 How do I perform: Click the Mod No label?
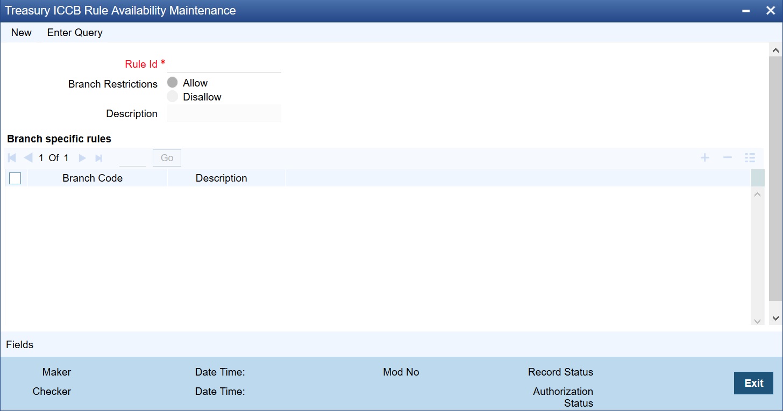coord(401,372)
